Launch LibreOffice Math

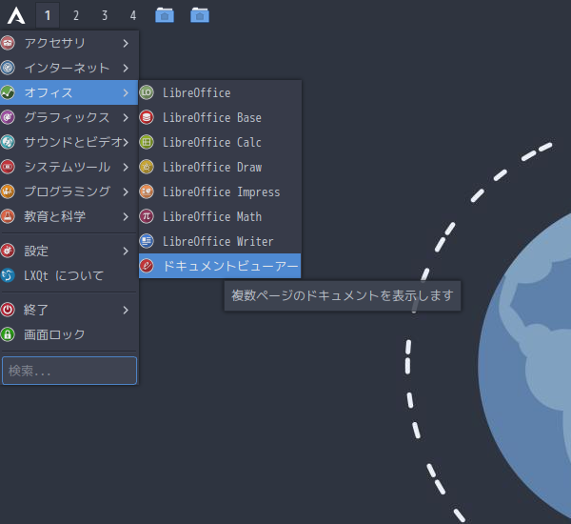[220, 216]
